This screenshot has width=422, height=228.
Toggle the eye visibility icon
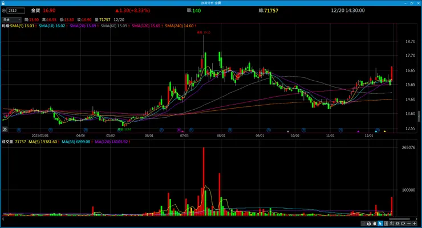397,223
